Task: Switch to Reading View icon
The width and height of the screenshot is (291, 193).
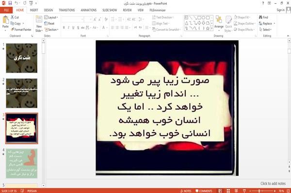Action: click(x=236, y=191)
